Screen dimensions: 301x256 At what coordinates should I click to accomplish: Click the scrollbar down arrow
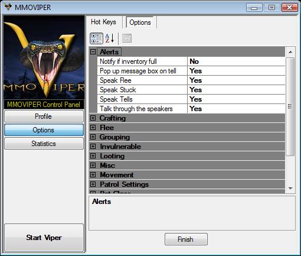click(290, 189)
